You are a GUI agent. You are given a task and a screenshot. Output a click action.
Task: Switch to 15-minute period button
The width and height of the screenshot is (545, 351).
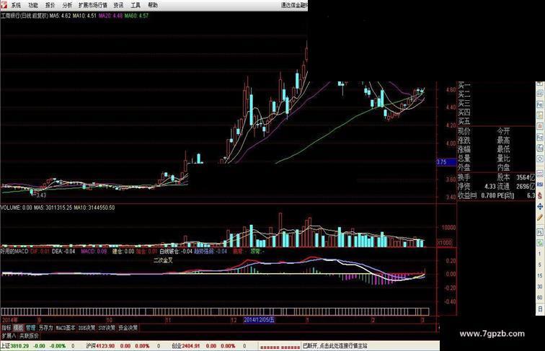[540, 275]
